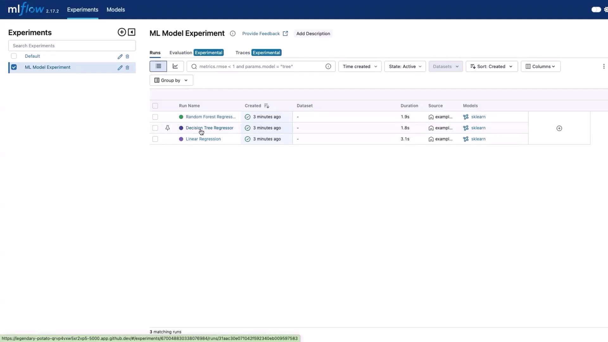Image resolution: width=608 pixels, height=342 pixels.
Task: Open the Linear Regression run link
Action: pos(203,139)
